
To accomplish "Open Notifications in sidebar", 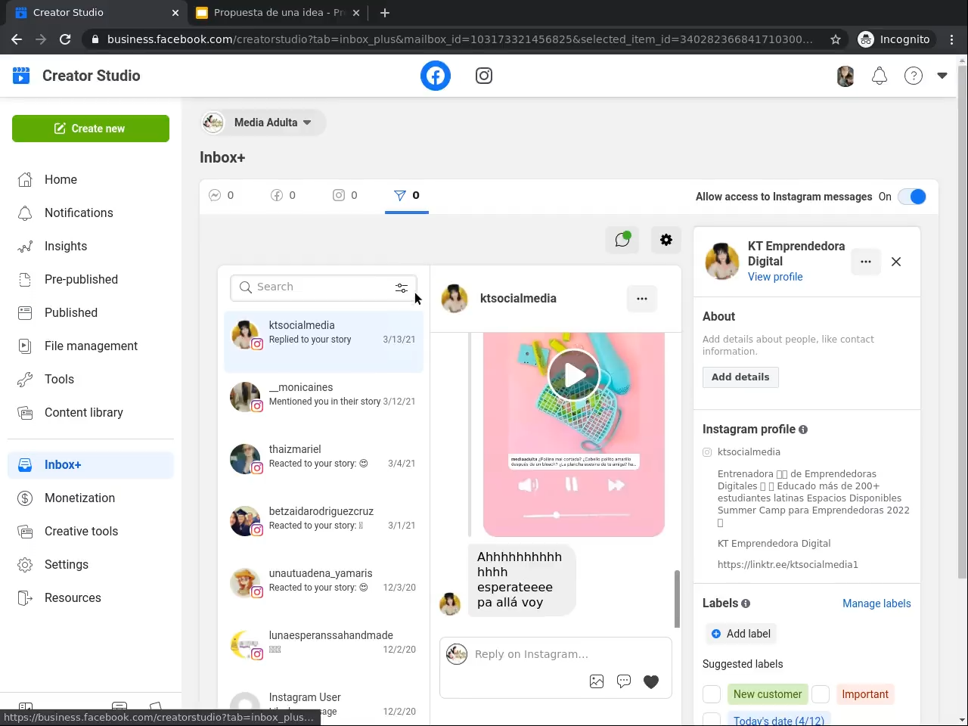I will [x=91, y=213].
